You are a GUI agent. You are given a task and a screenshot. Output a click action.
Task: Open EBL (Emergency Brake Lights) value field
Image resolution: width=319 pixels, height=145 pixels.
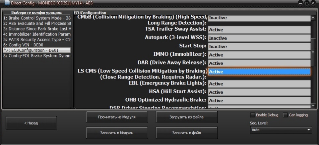click(x=259, y=84)
